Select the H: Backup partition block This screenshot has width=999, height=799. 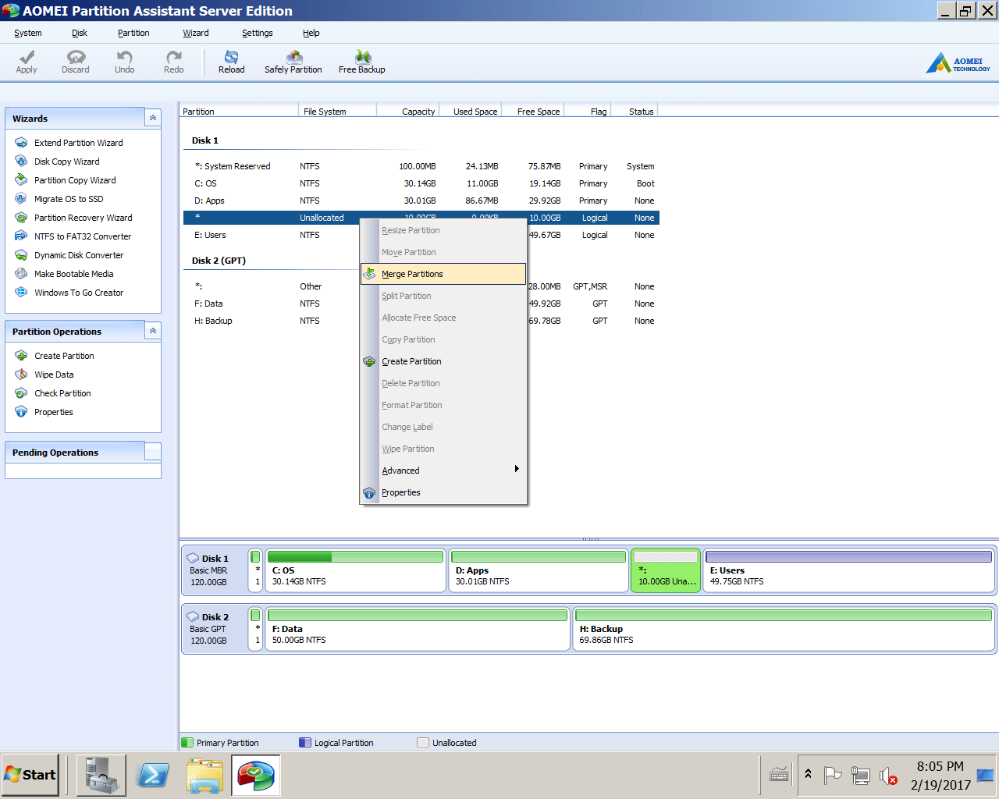783,630
